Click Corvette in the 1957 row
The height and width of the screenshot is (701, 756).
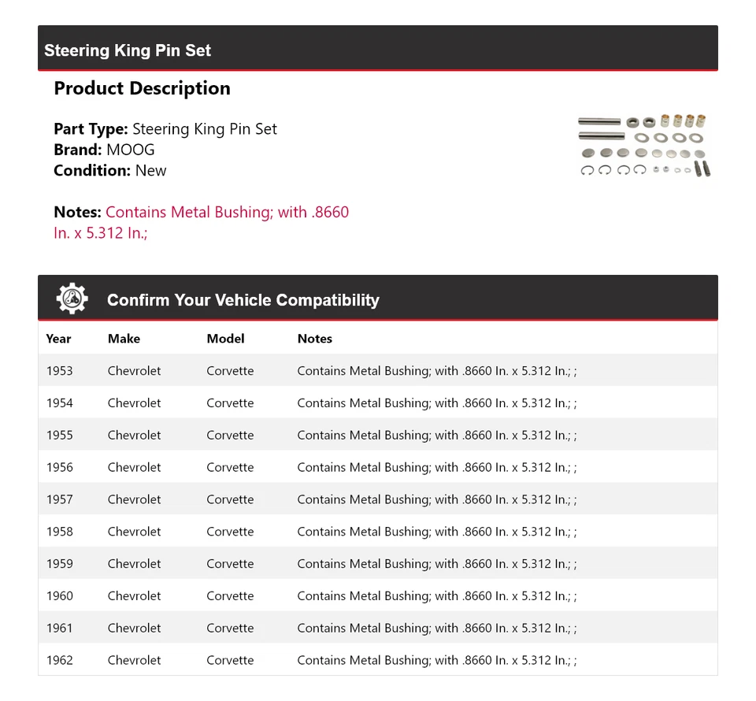pyautogui.click(x=230, y=499)
